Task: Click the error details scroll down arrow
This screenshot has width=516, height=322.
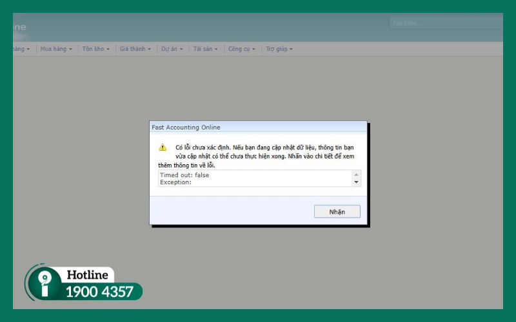Action: pyautogui.click(x=356, y=182)
